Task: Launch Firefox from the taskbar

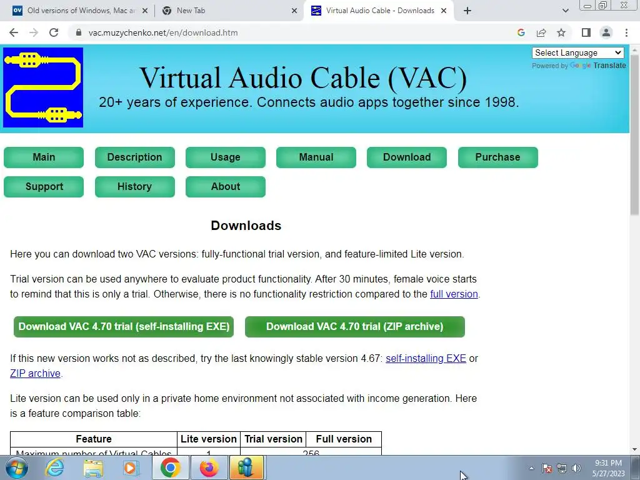Action: click(209, 467)
